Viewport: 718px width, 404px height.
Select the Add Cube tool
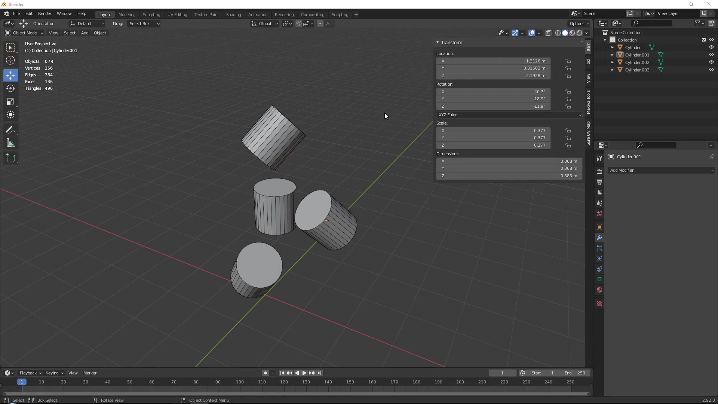point(10,158)
